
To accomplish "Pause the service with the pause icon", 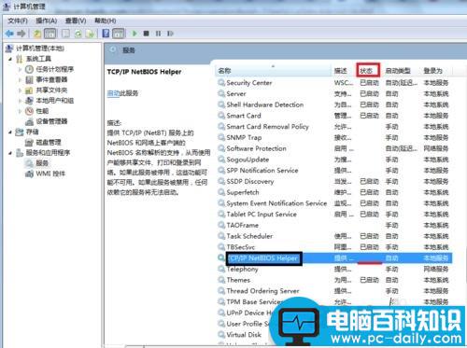I will [x=158, y=34].
